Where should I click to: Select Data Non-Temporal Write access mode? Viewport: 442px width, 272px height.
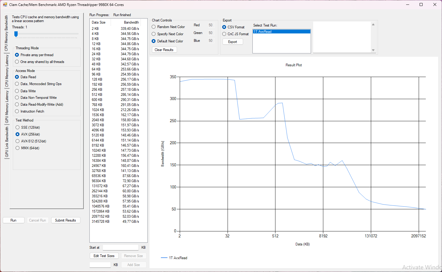point(36,98)
